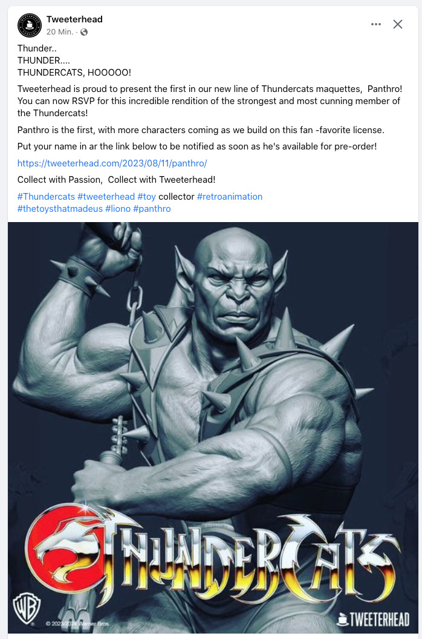The width and height of the screenshot is (422, 639).
Task: Click the #thetoysthatmadeus hashtag
Action: (x=60, y=209)
